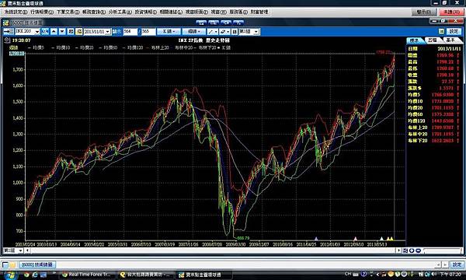Click the volume icon in system tray
The height and width of the screenshot is (280, 466).
[x=434, y=274]
